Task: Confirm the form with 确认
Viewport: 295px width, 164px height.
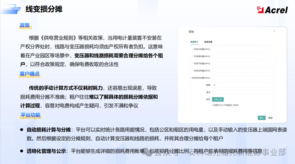Action: tap(261, 118)
